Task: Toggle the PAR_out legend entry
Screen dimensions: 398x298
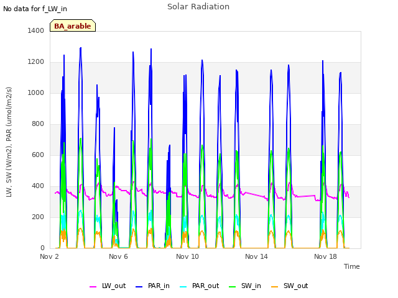Action: pos(199,286)
